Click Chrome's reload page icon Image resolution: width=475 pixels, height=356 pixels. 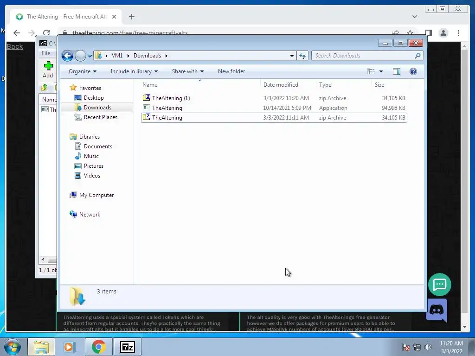[46, 33]
